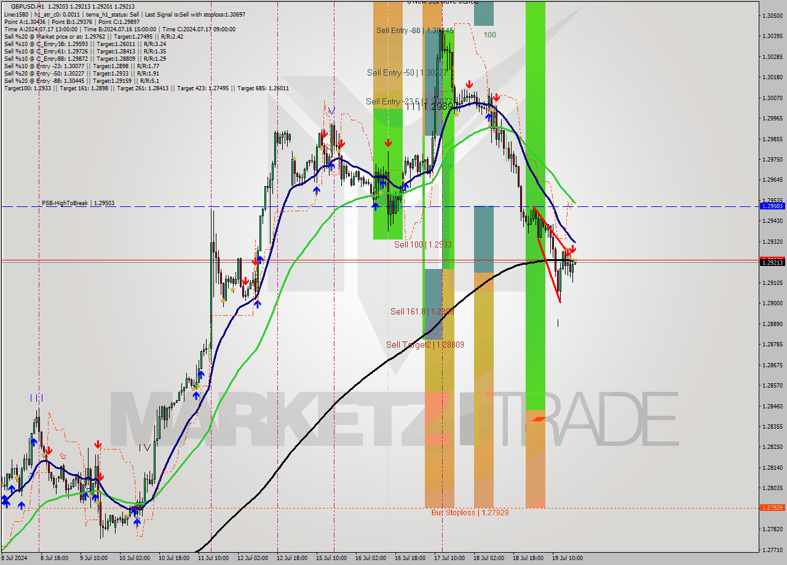Click the 1.28675 price axis value

(x=772, y=365)
